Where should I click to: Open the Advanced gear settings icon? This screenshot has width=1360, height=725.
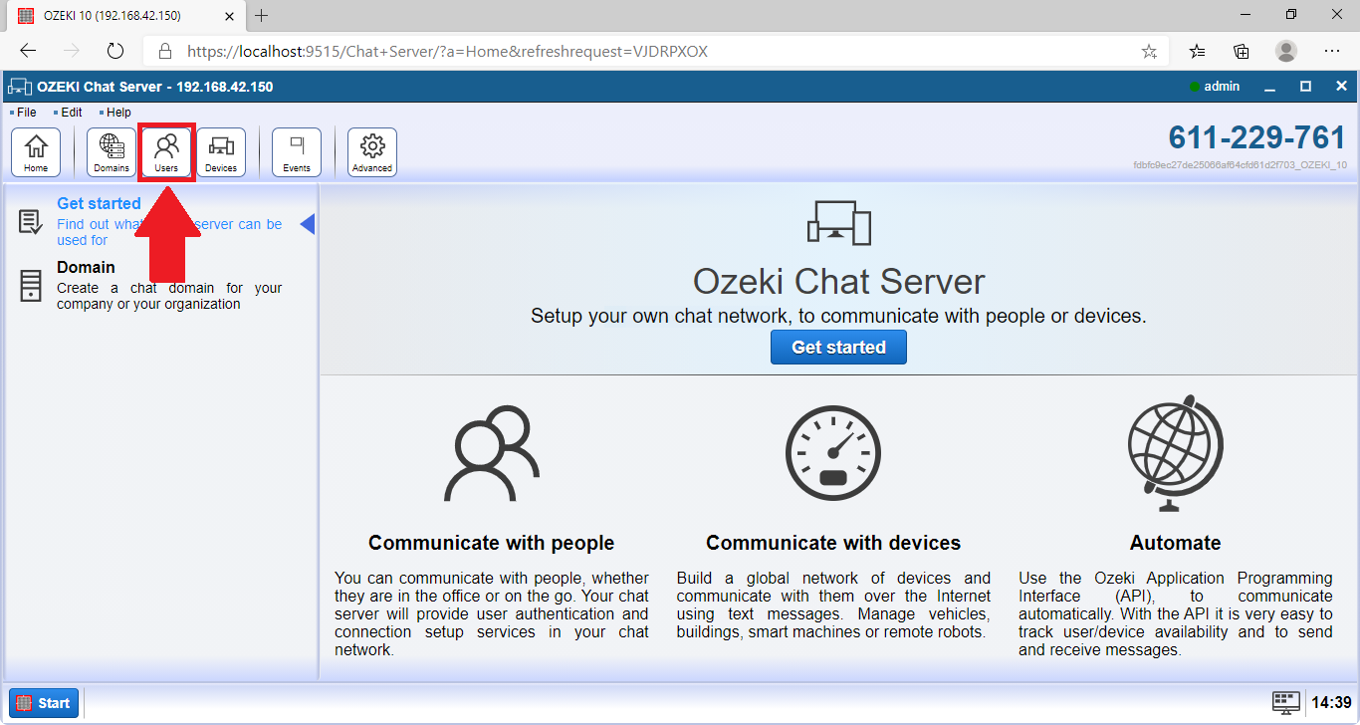(x=372, y=152)
